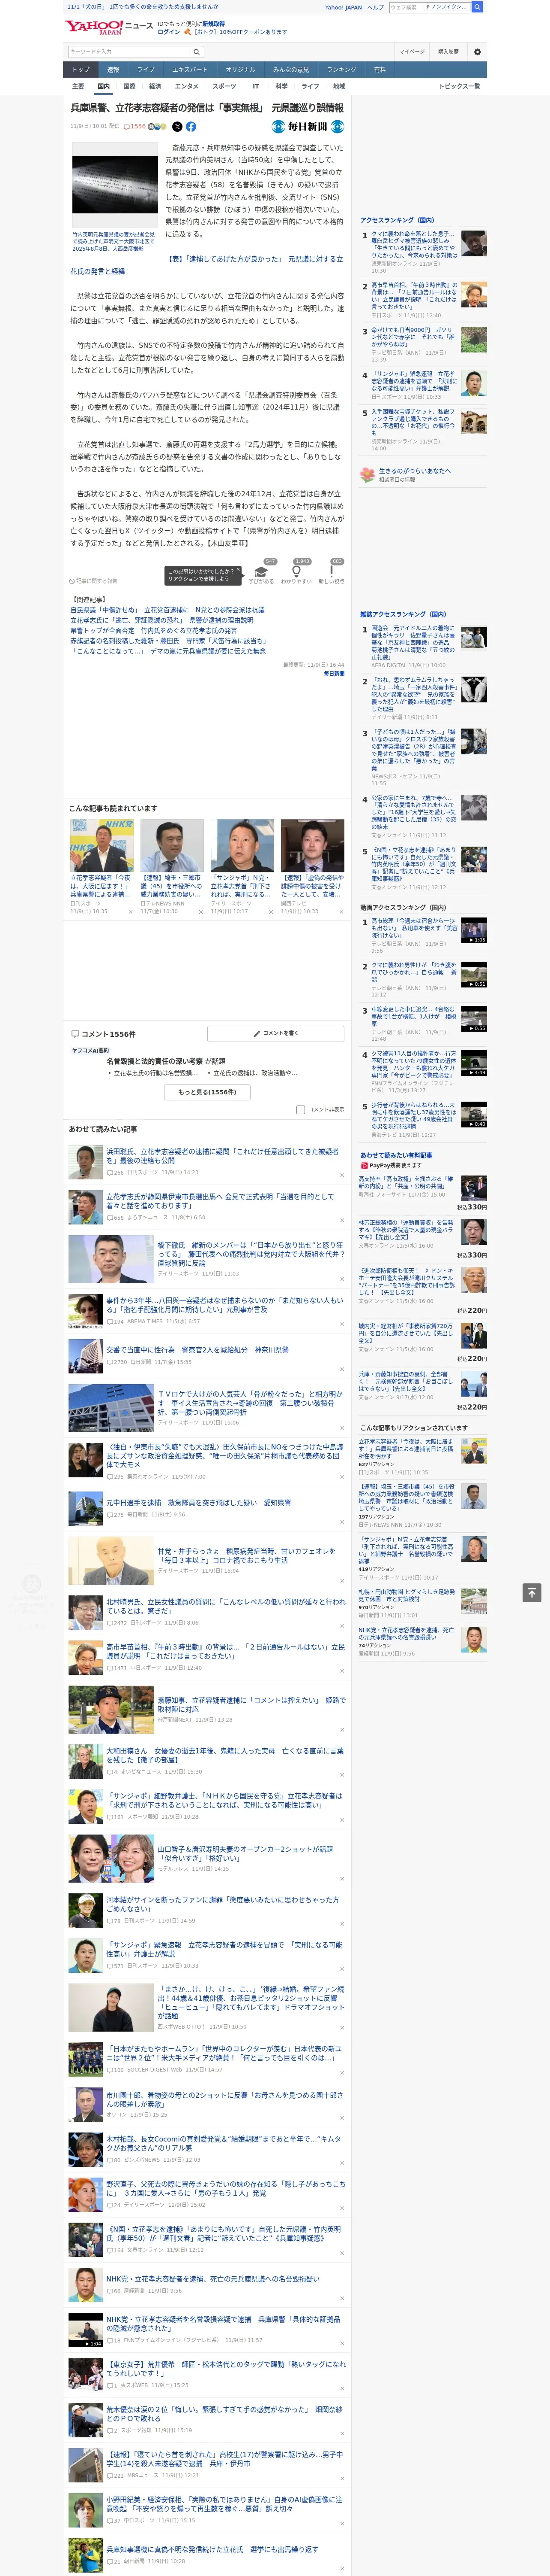This screenshot has height=2576, width=550.
Task: Open paid article priced 税込330円 at top
Action: [x=422, y=1193]
